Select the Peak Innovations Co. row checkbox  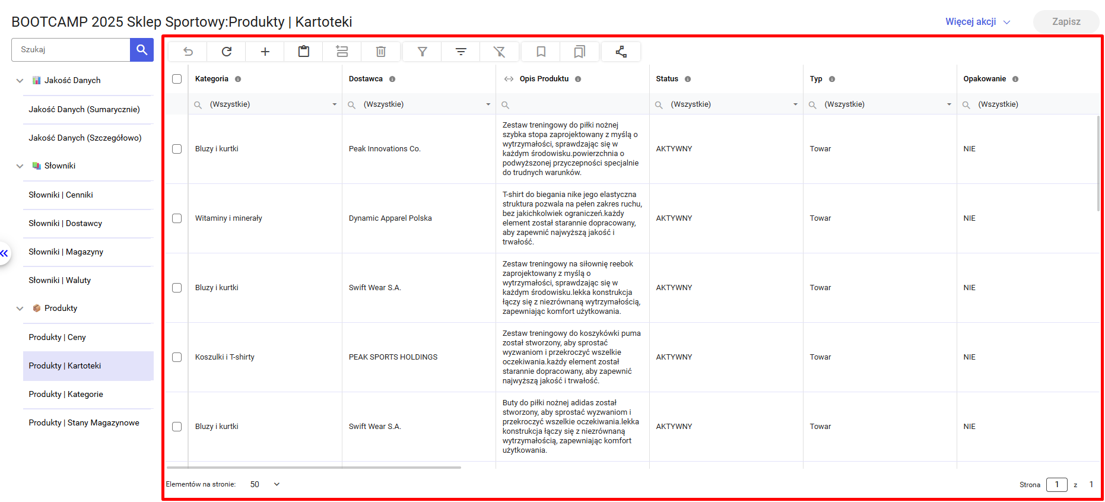(177, 149)
